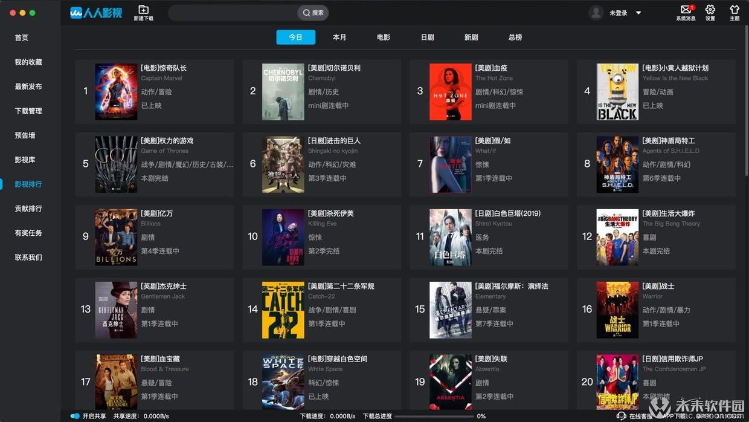Open White Space poster thumbnail
This screenshot has width=749, height=422.
[283, 382]
